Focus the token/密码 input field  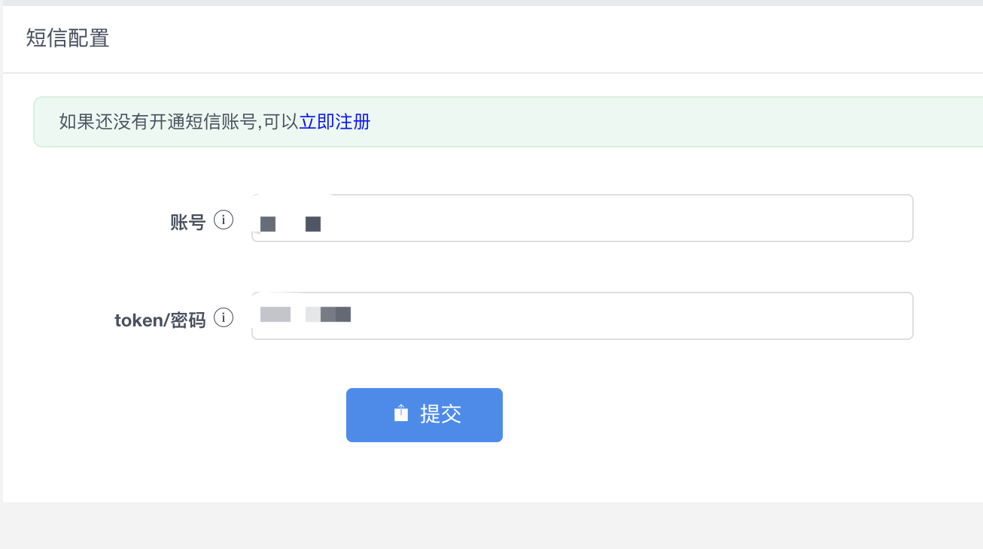527,315
